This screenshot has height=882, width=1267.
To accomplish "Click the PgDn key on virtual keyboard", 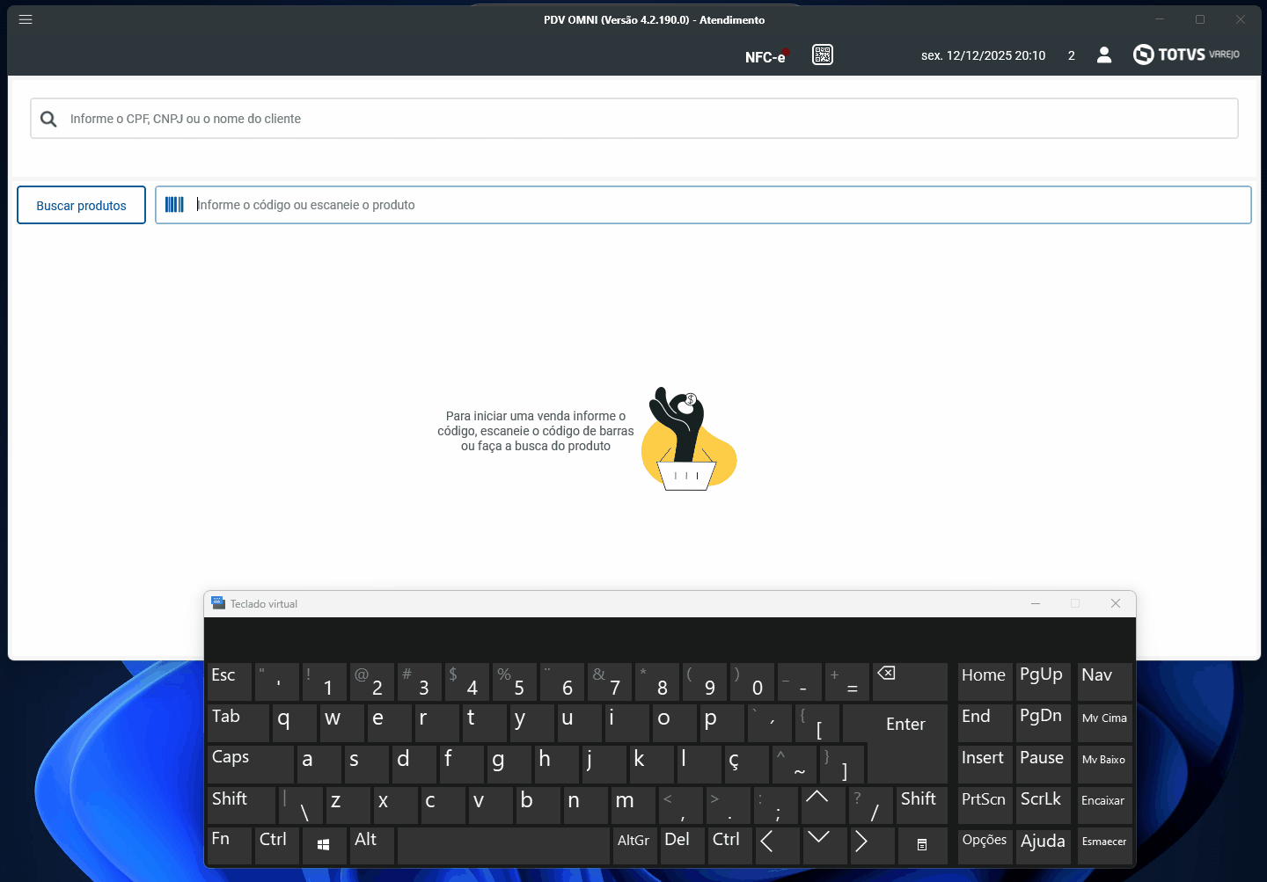I will point(1044,723).
